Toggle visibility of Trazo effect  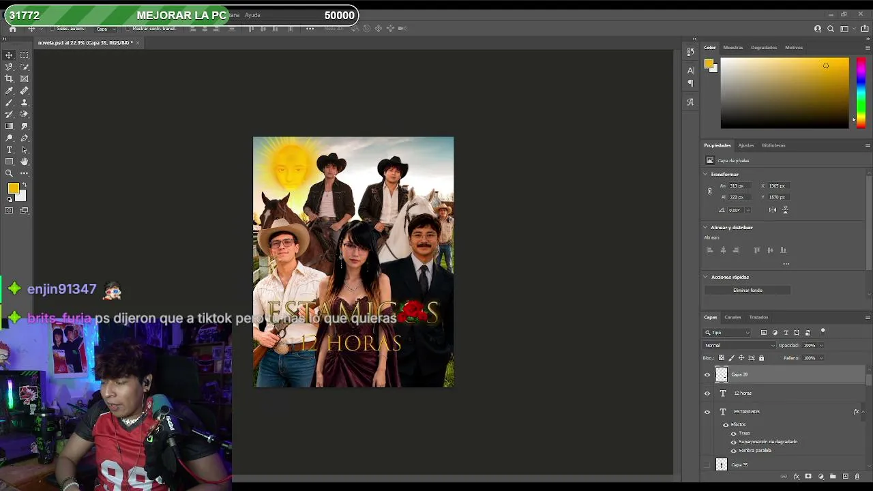coord(734,433)
